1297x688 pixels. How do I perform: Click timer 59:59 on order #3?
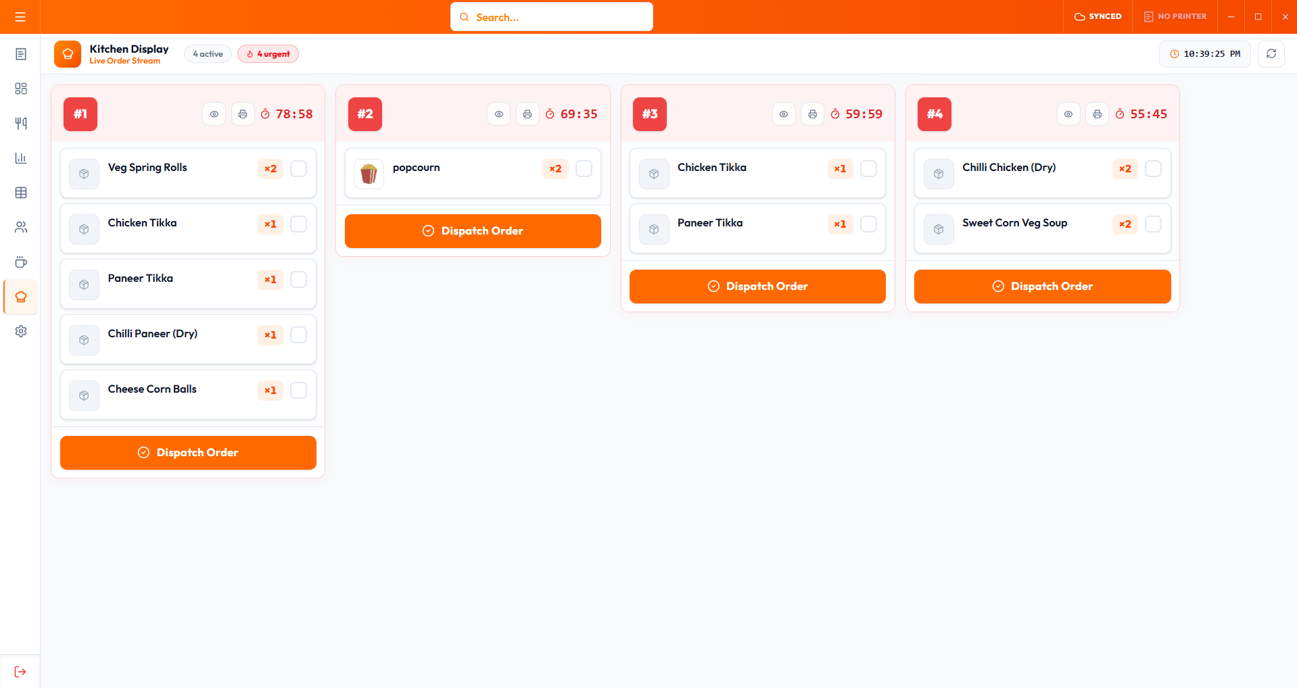pos(857,114)
